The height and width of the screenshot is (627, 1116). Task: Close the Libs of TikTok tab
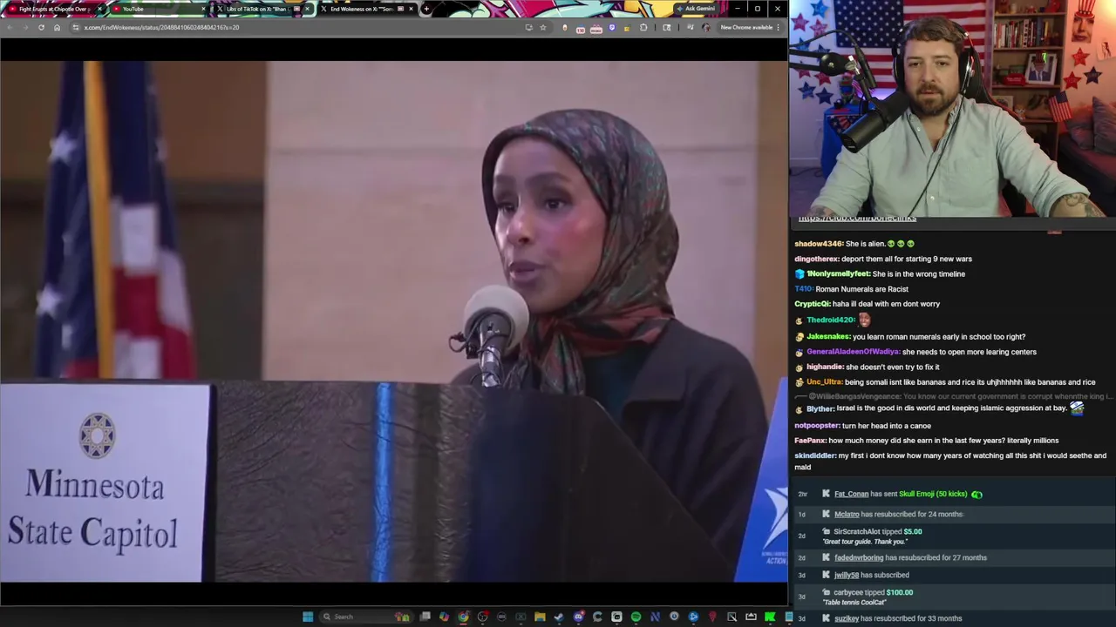click(307, 9)
